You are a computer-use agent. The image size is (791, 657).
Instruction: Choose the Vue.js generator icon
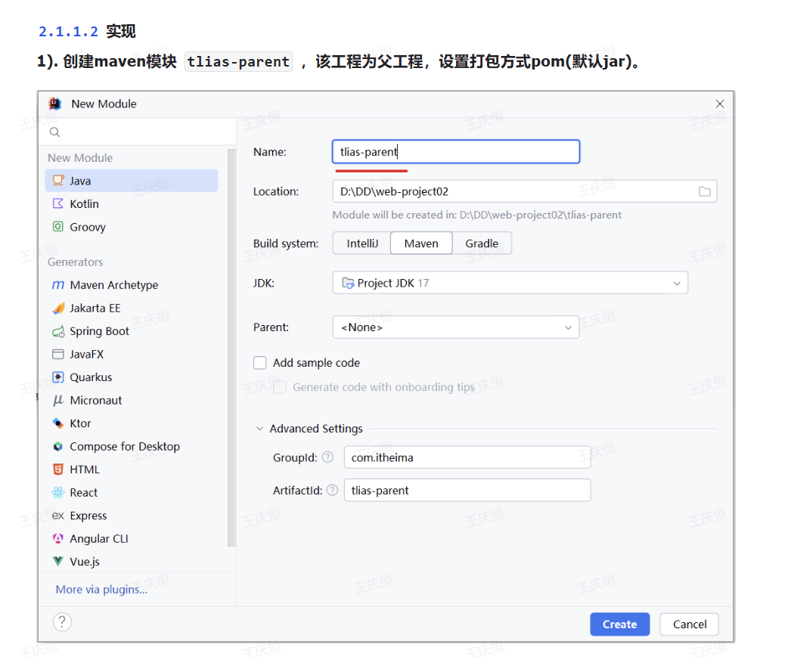coord(58,562)
